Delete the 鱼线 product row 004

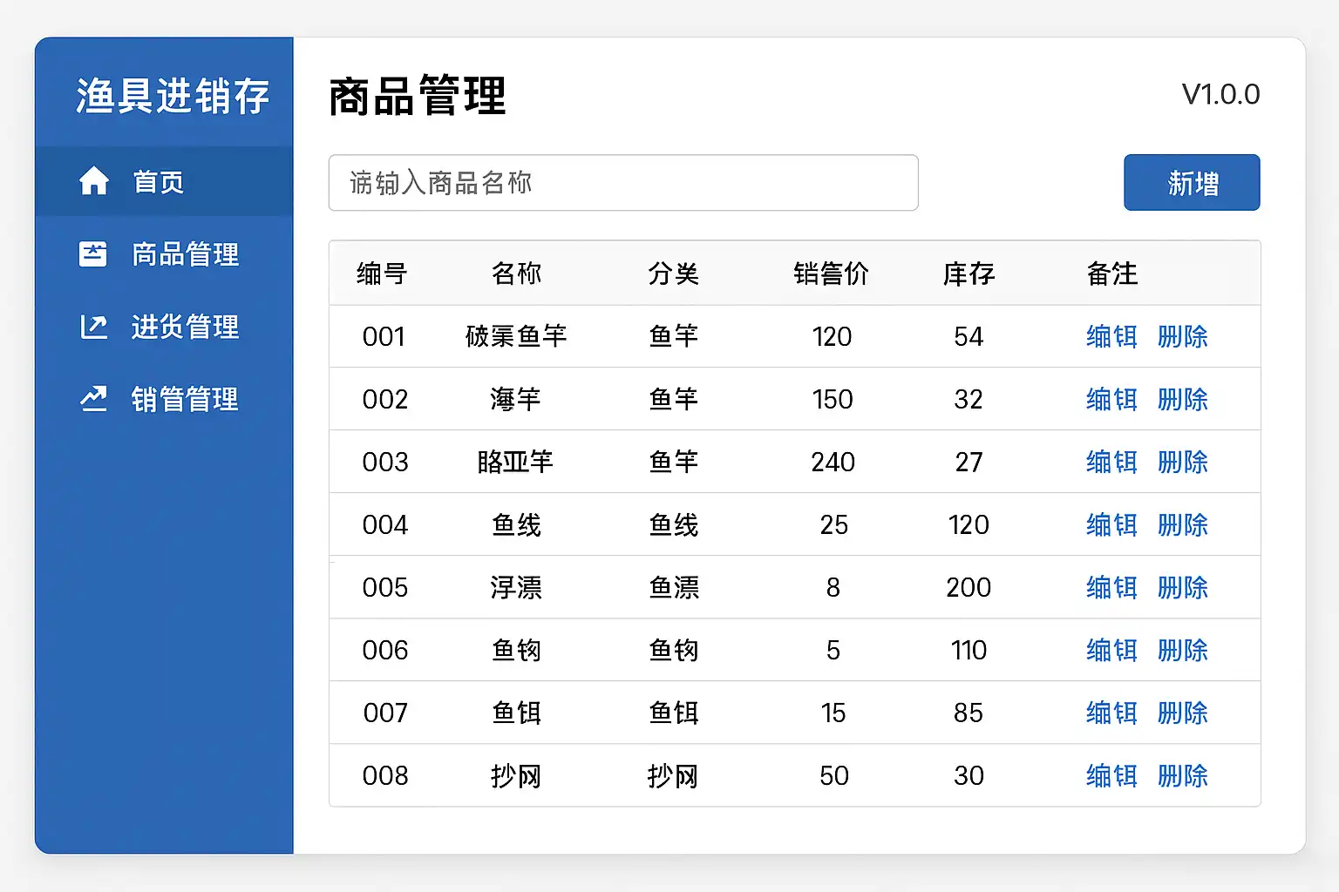click(x=1182, y=524)
